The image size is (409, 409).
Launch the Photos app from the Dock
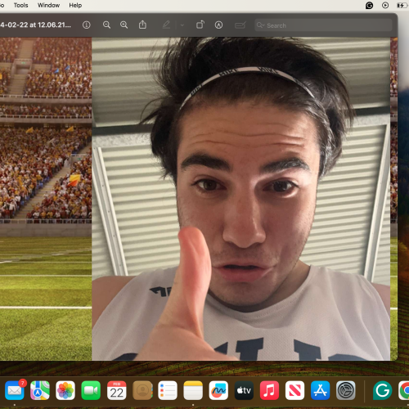(x=65, y=390)
